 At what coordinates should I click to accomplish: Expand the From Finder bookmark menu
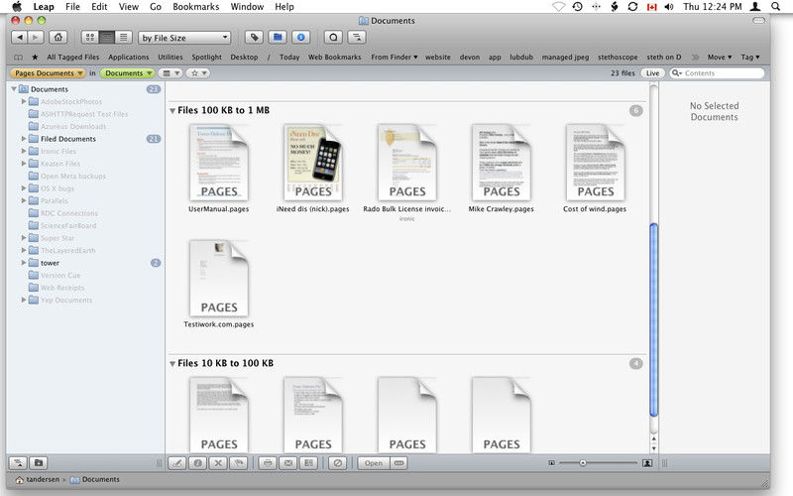click(x=394, y=58)
